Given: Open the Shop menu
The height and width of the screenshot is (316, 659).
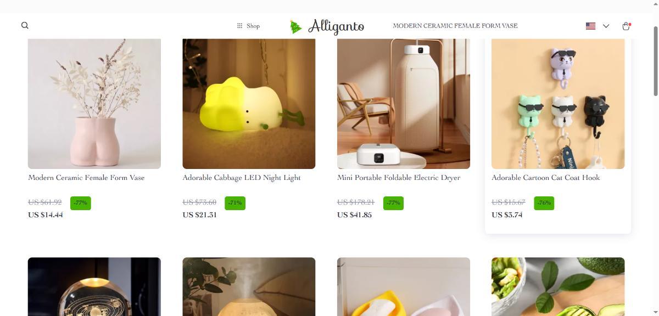Looking at the screenshot, I should 248,26.
